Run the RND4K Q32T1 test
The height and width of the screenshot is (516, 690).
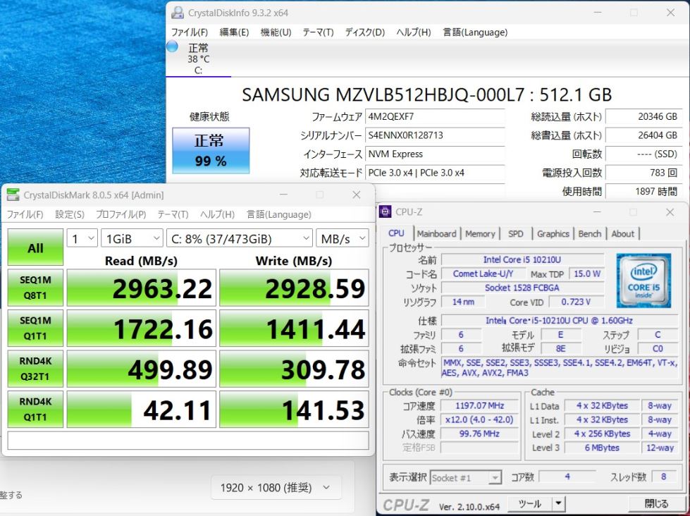point(35,369)
